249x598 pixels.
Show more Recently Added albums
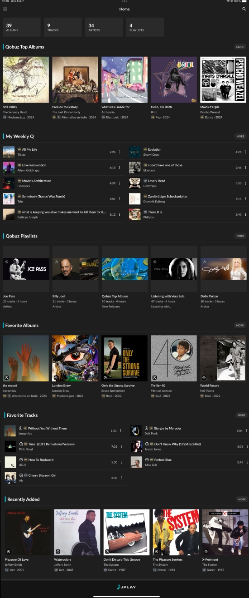[x=241, y=499]
